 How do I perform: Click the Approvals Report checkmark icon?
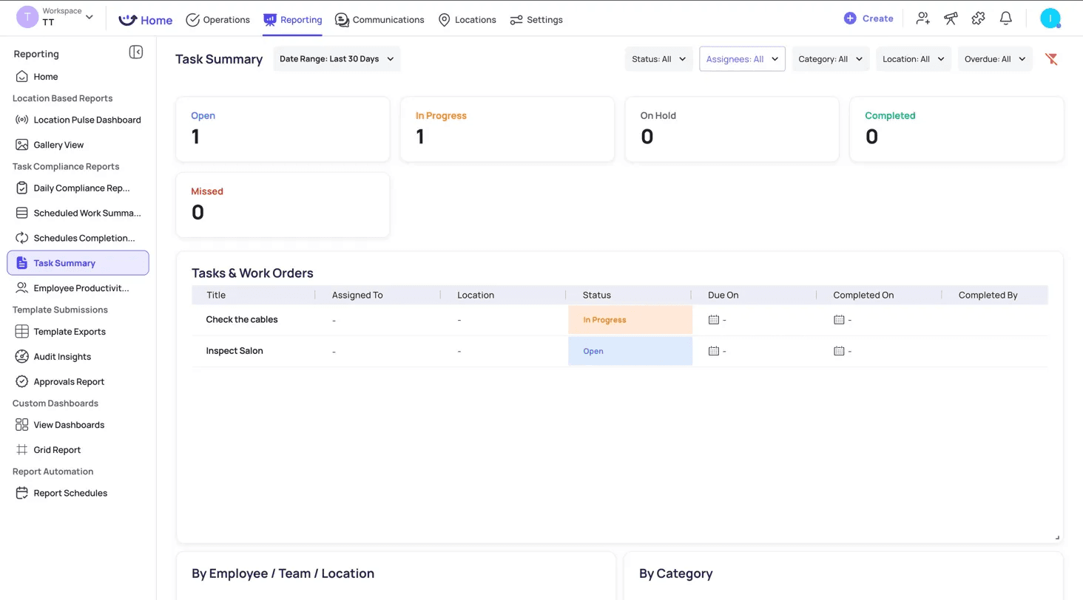point(22,382)
